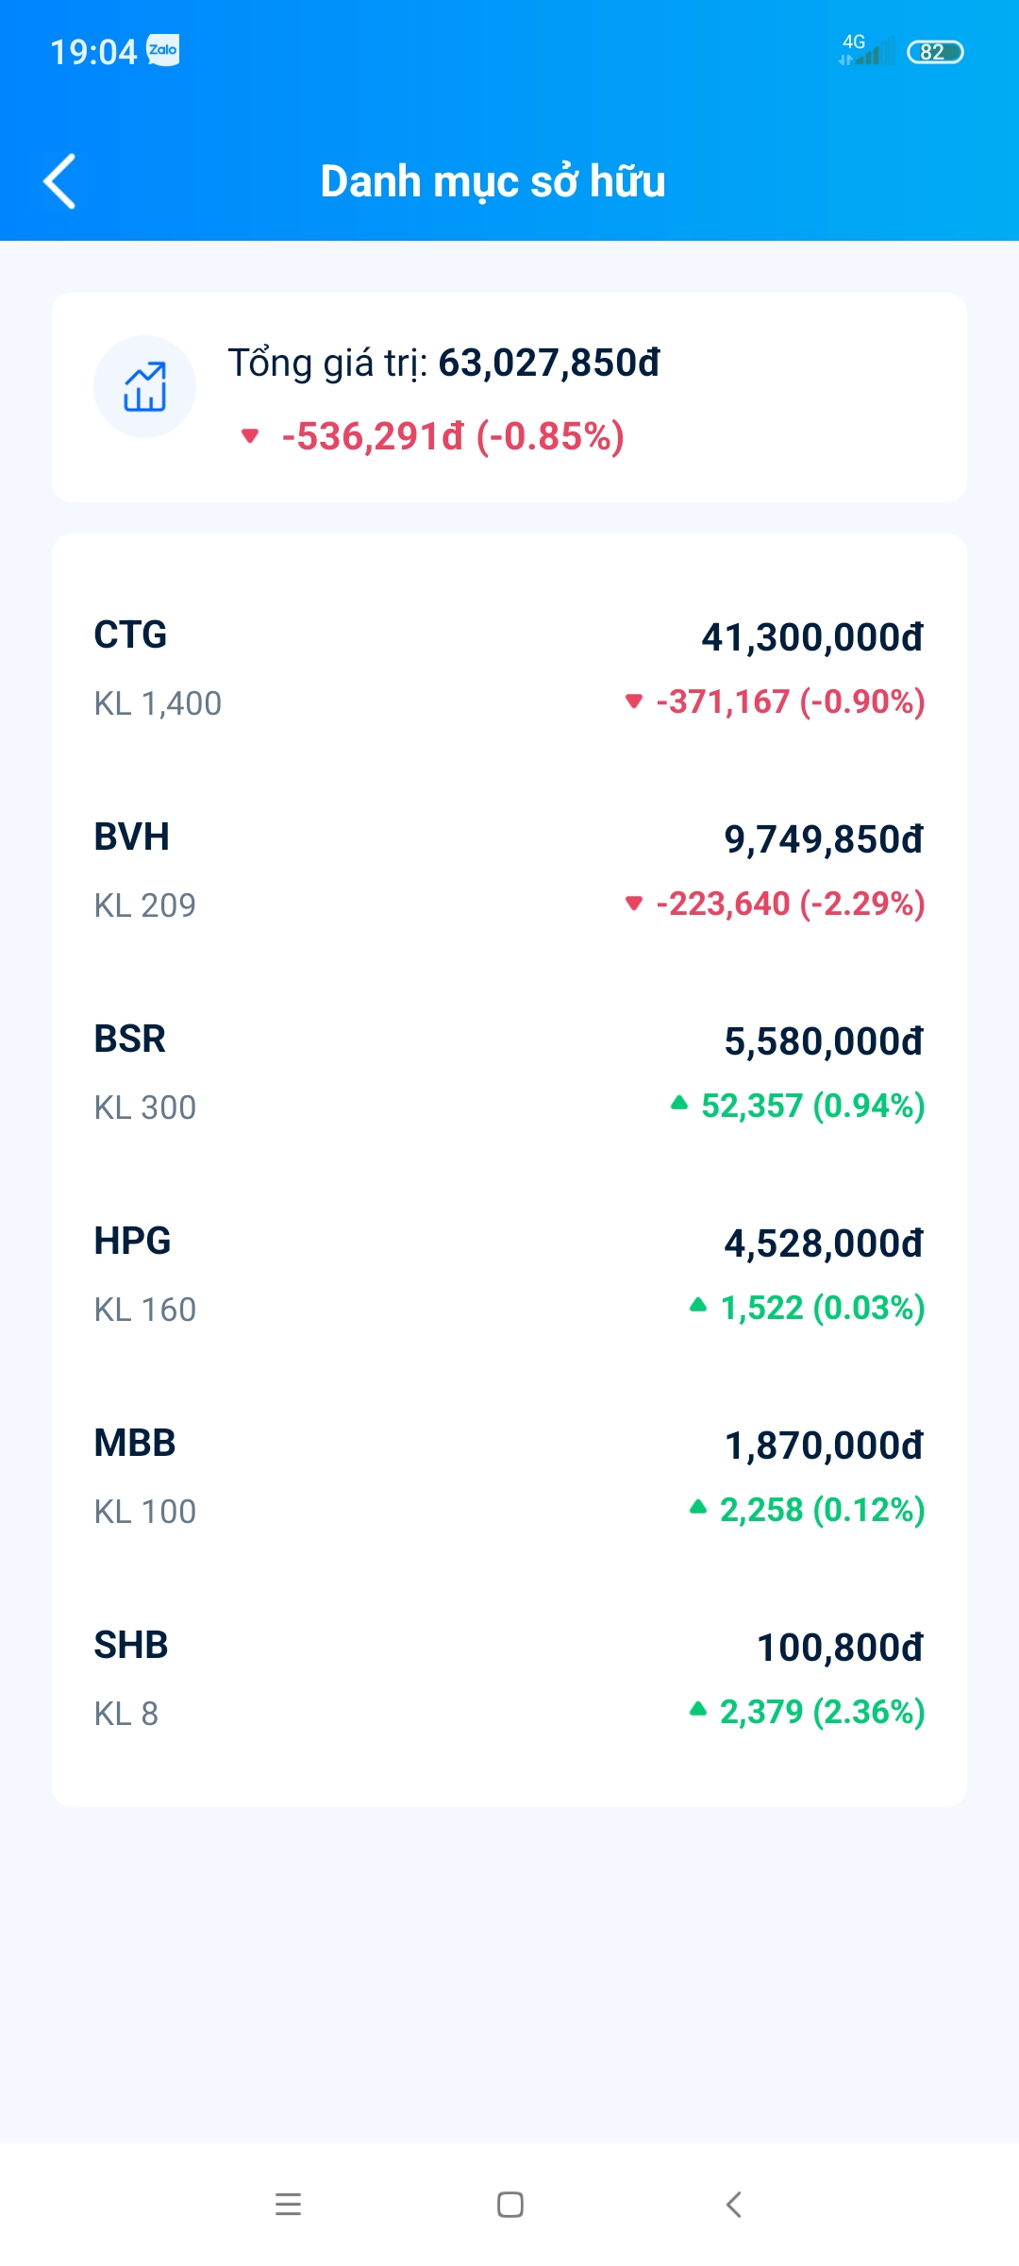Tap the battery indicator in status bar

(934, 52)
